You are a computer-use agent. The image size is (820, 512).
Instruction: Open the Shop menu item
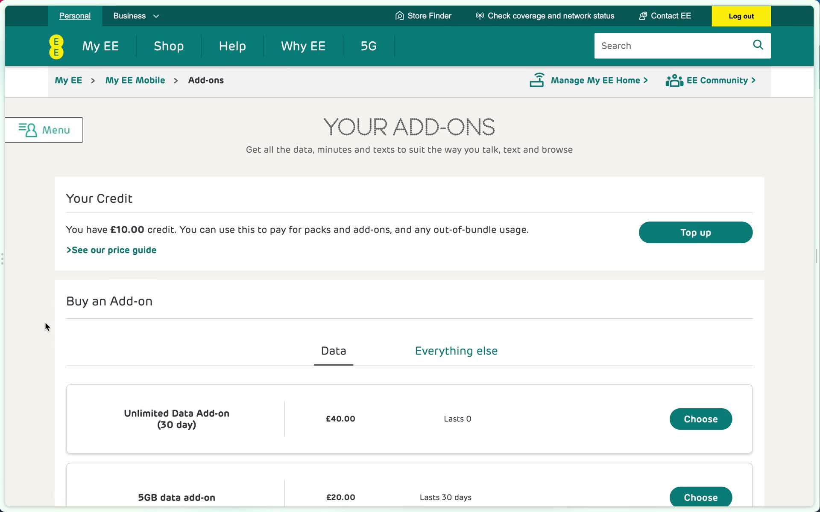pyautogui.click(x=169, y=46)
